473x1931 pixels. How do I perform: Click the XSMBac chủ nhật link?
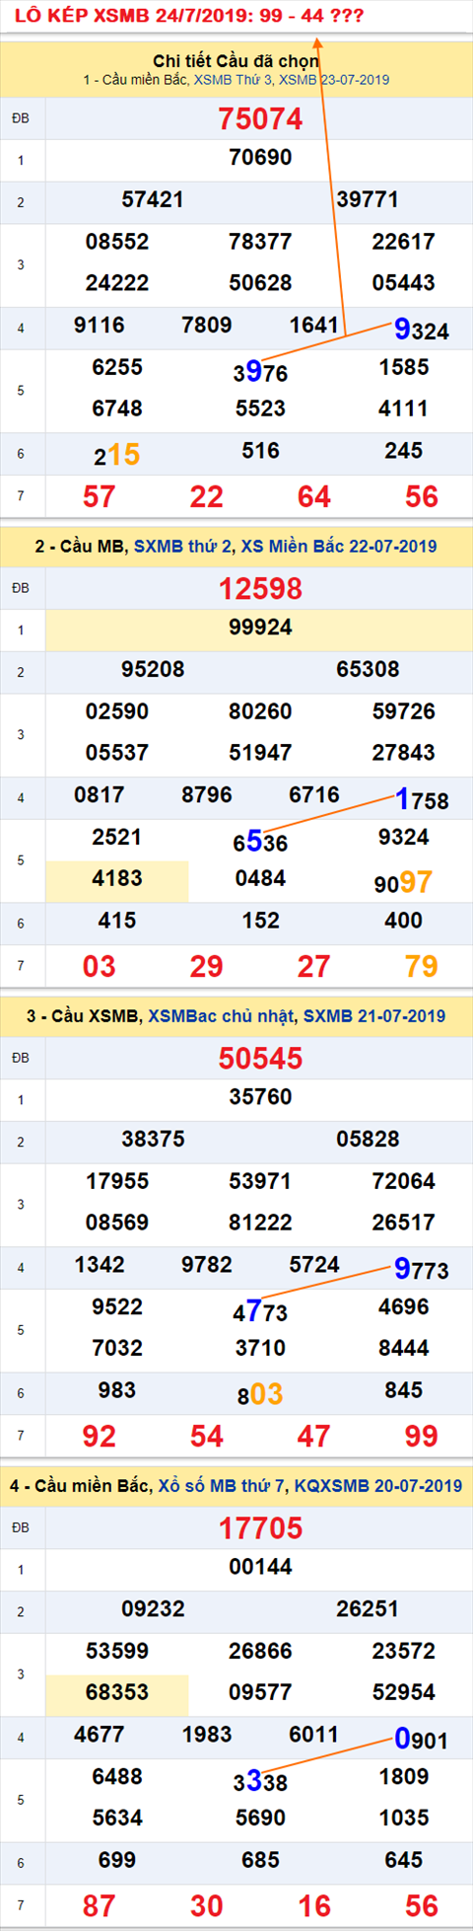[x=223, y=1015]
